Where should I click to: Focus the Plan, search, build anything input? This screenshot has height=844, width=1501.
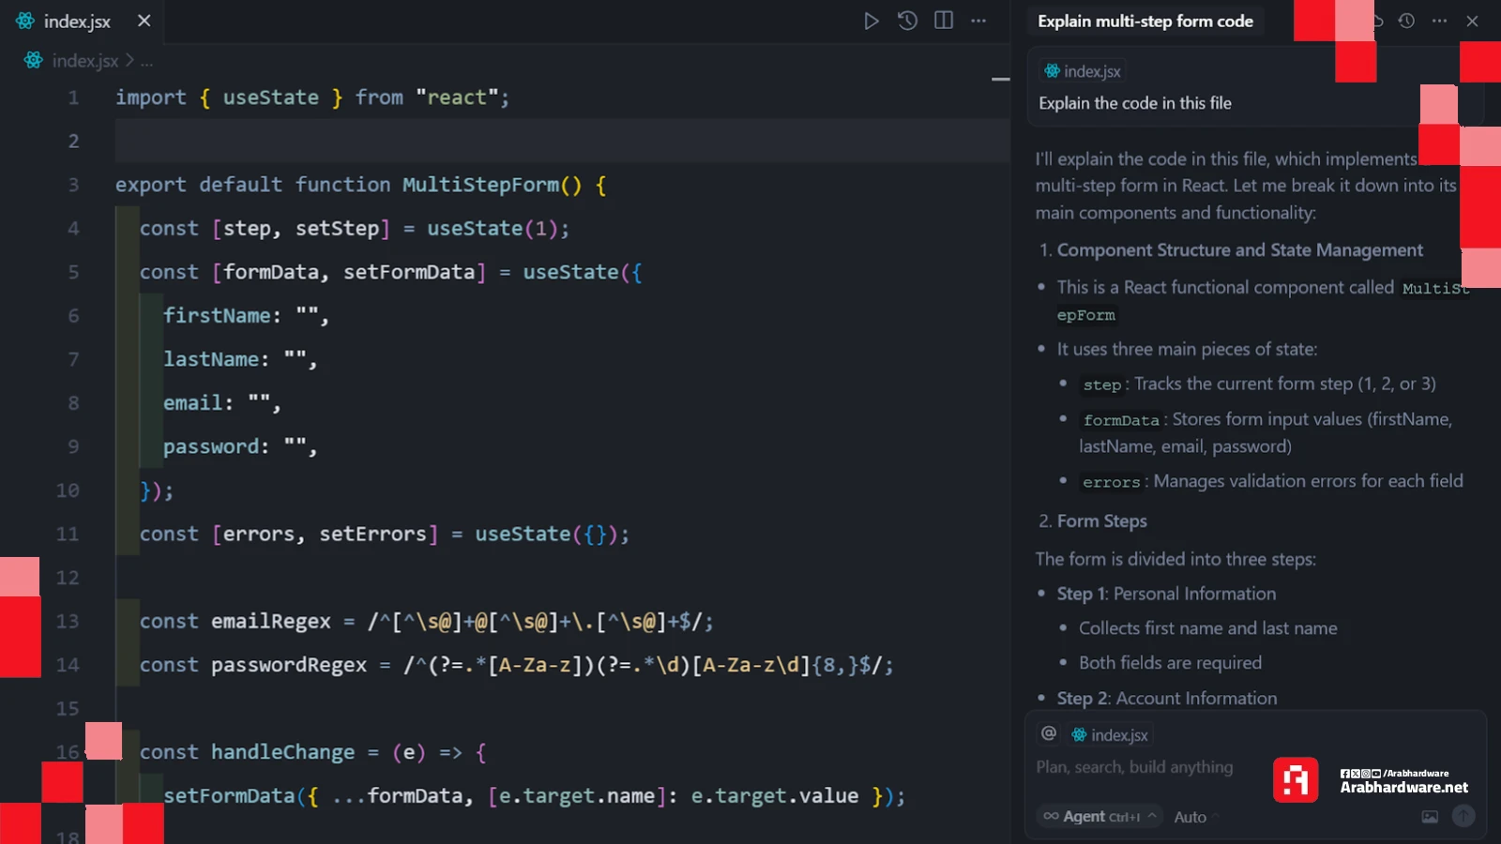1135,767
